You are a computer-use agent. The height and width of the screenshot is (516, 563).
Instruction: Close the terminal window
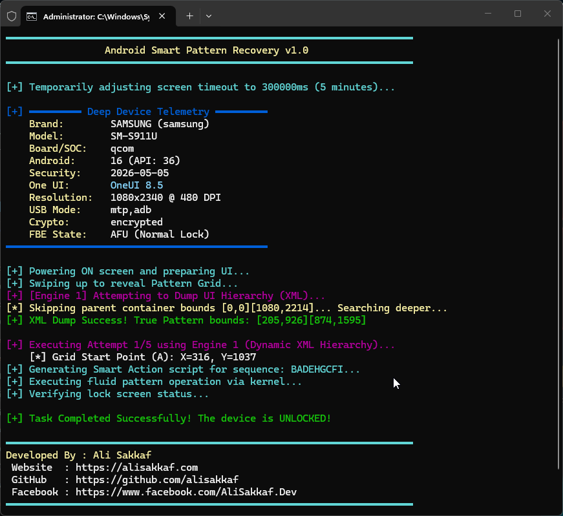(x=547, y=14)
